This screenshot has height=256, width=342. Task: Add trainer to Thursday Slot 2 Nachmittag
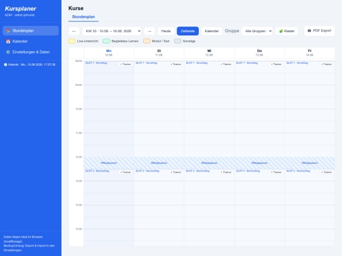(x=276, y=172)
